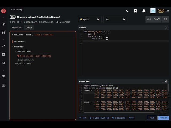Viewport: 171px width, 128px height.
Task: Enable VIM editor mode
Action: 149,19
